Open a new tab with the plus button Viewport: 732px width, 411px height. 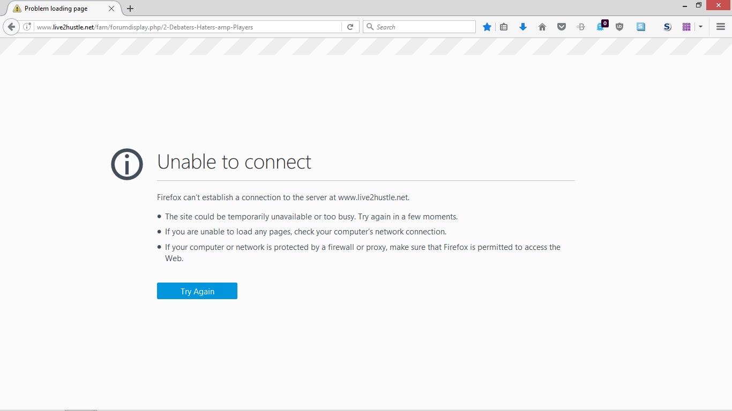tap(130, 9)
